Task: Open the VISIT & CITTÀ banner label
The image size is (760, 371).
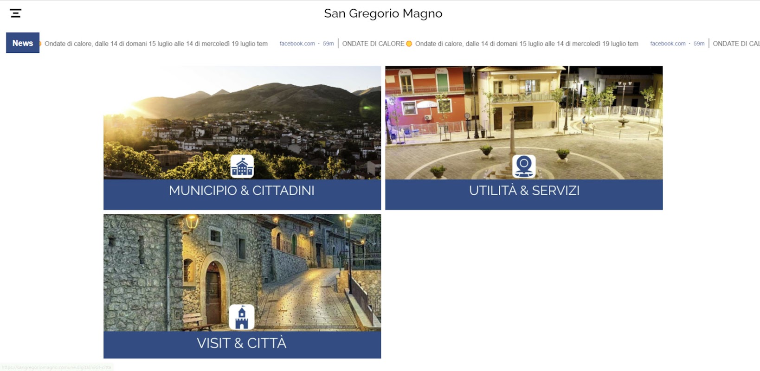Action: [242, 343]
